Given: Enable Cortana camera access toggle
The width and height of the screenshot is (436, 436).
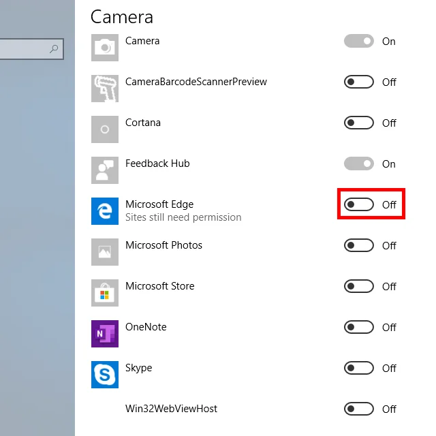Looking at the screenshot, I should 359,123.
